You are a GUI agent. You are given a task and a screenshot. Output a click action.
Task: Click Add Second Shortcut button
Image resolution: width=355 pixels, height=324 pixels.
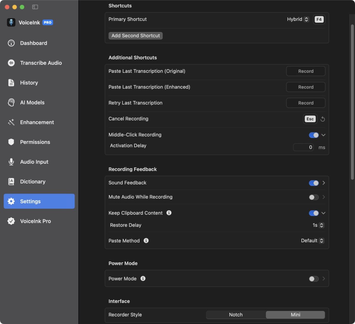(135, 36)
